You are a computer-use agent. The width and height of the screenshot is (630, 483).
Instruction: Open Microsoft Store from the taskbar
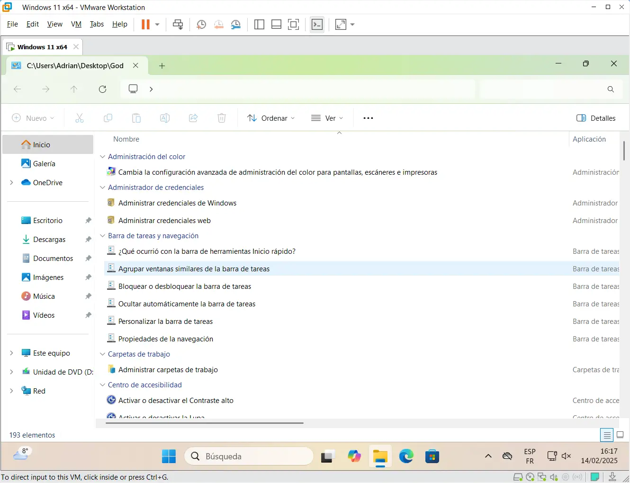point(432,456)
